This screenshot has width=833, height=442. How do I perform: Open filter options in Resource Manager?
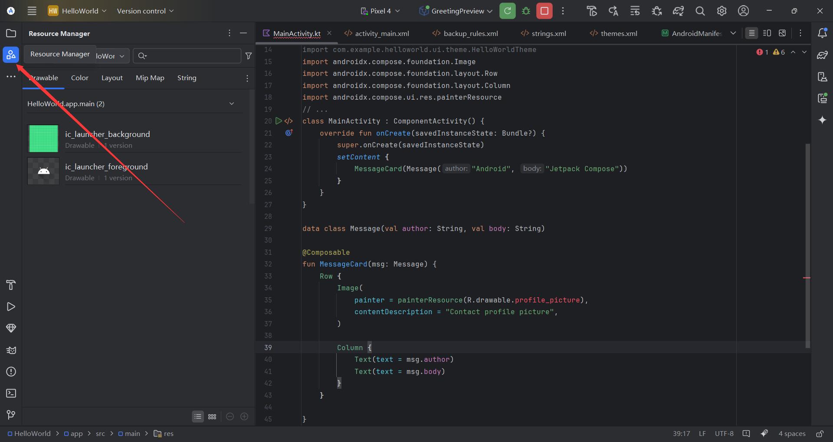click(249, 56)
